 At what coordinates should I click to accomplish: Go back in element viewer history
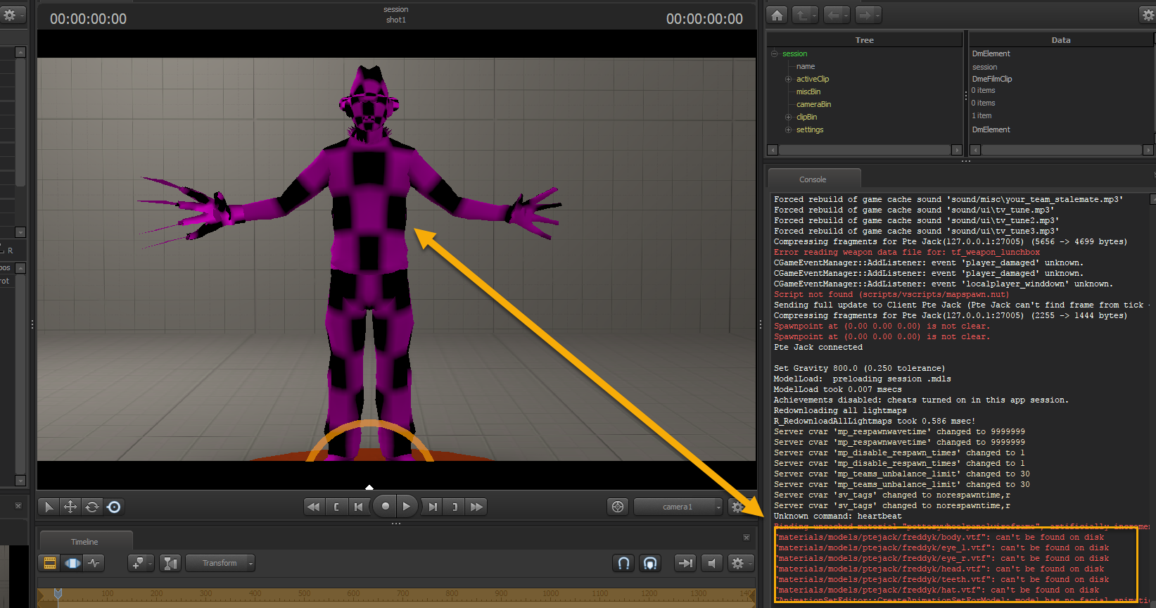835,15
